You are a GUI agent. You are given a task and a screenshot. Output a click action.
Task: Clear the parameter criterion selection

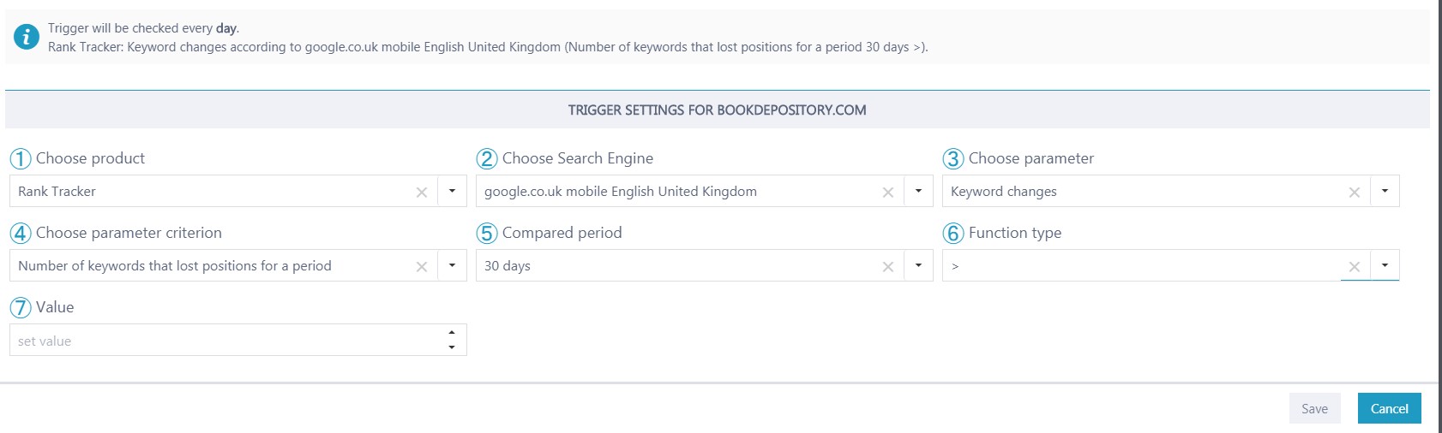tap(421, 267)
